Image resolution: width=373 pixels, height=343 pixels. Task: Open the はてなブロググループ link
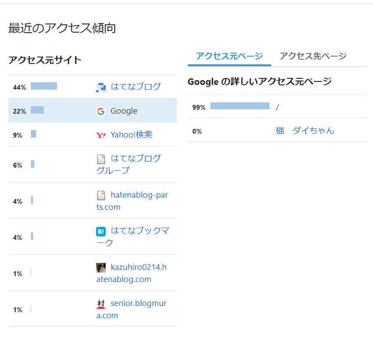[x=129, y=165]
